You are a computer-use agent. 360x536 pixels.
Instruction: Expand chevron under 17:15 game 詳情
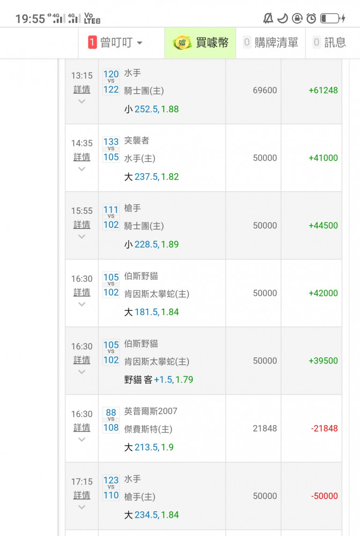82,507
